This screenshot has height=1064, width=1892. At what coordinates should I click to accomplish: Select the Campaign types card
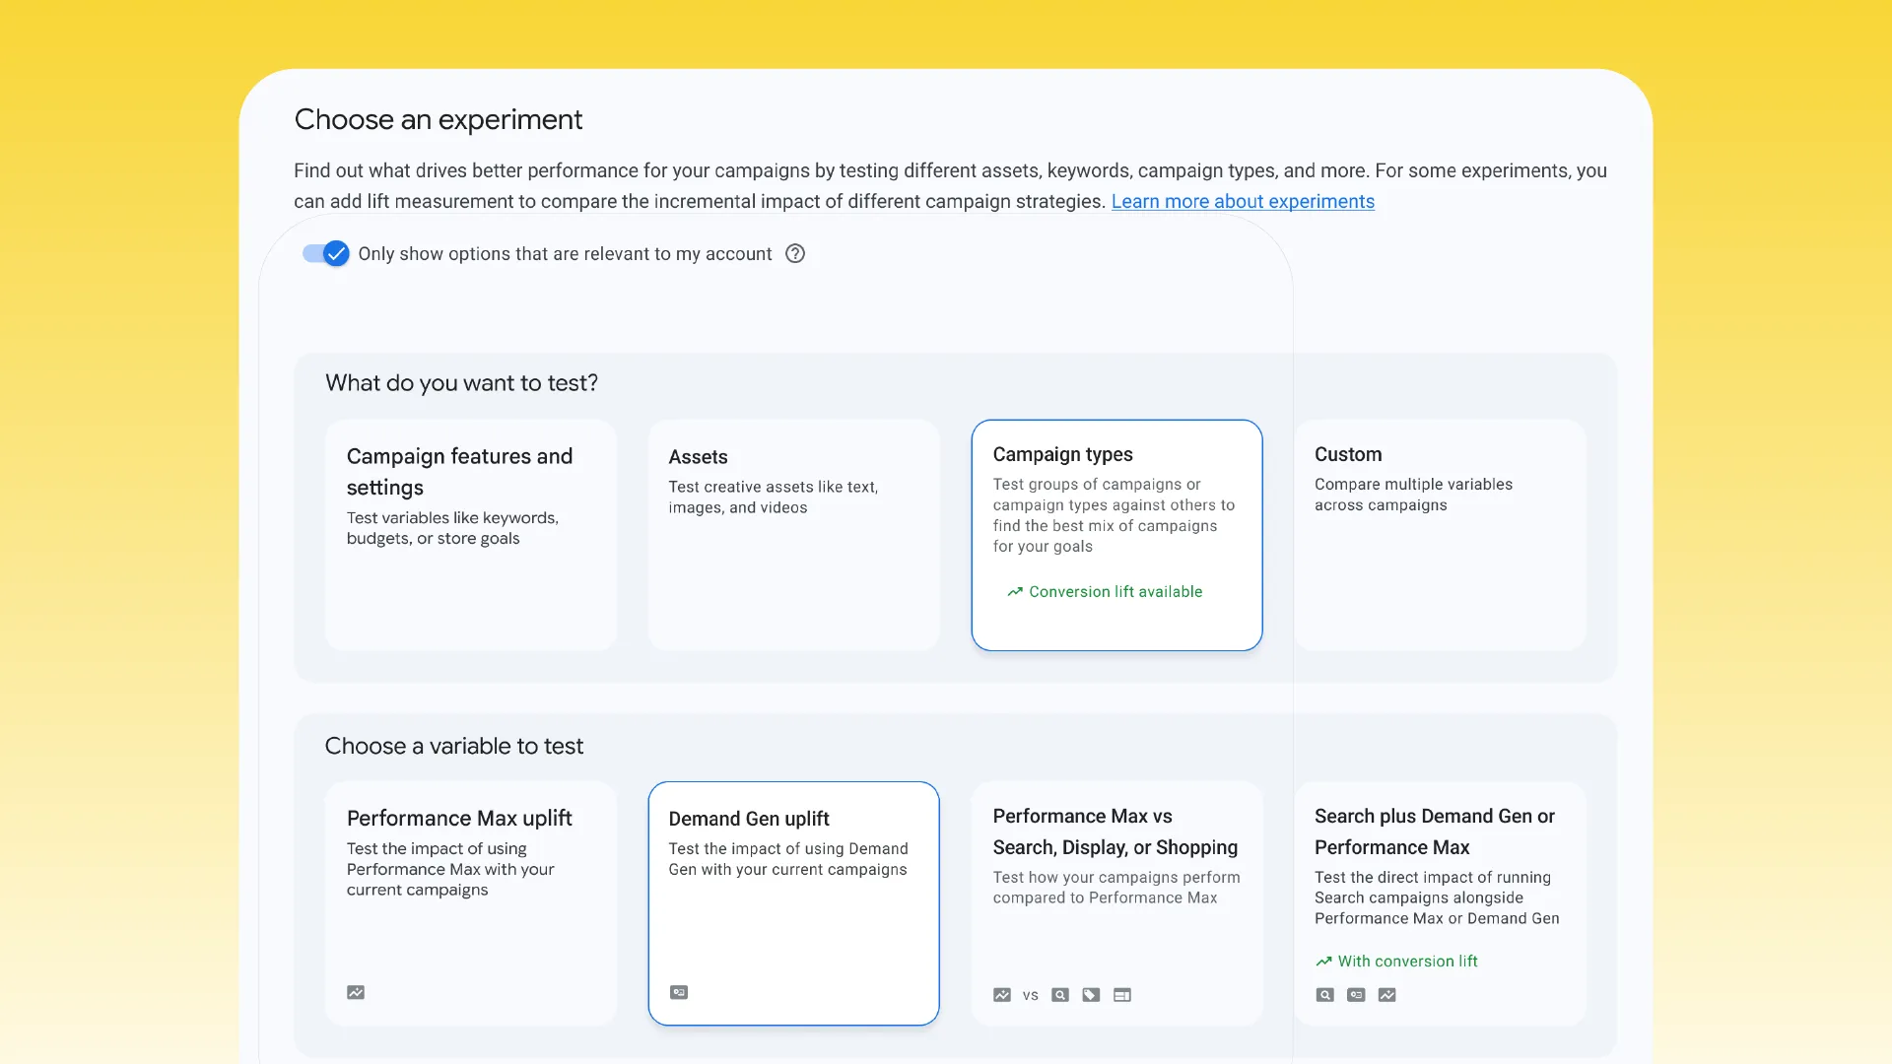[1116, 535]
